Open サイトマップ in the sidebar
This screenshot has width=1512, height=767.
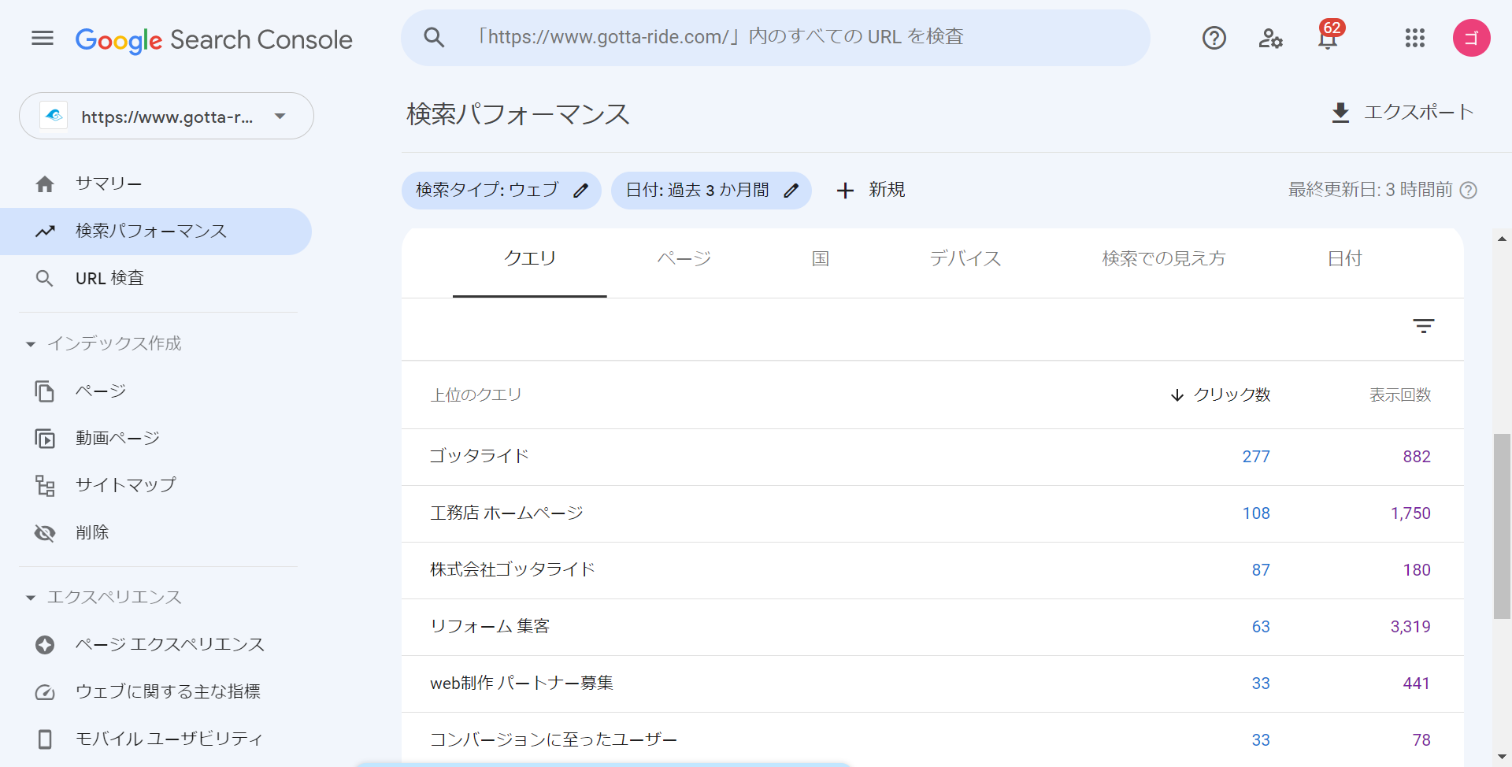[126, 485]
